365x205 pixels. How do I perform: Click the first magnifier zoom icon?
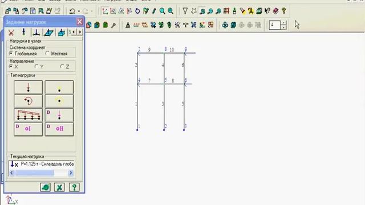coord(162,11)
